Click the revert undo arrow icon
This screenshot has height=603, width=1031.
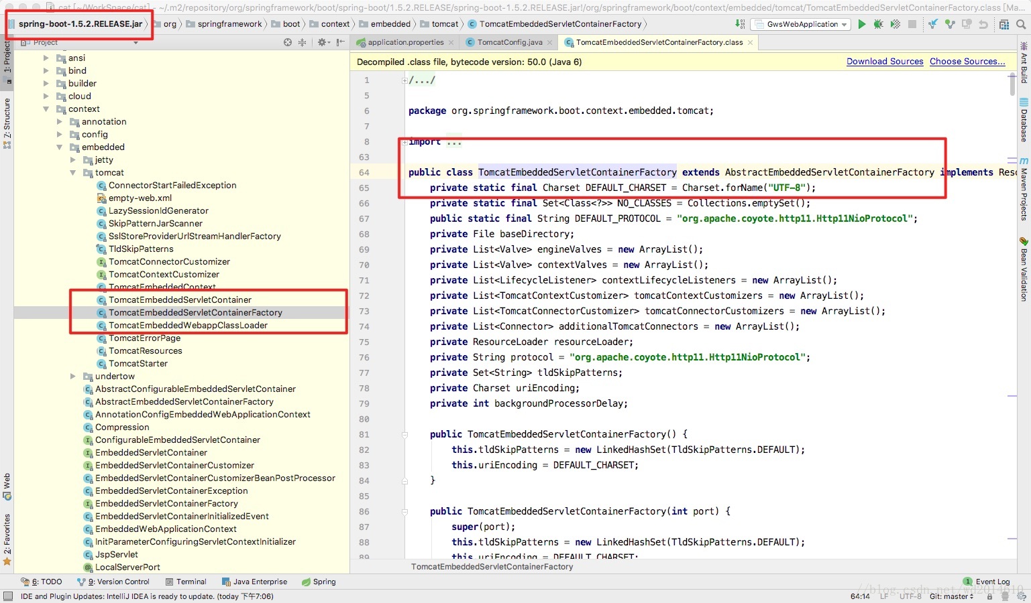click(x=983, y=24)
